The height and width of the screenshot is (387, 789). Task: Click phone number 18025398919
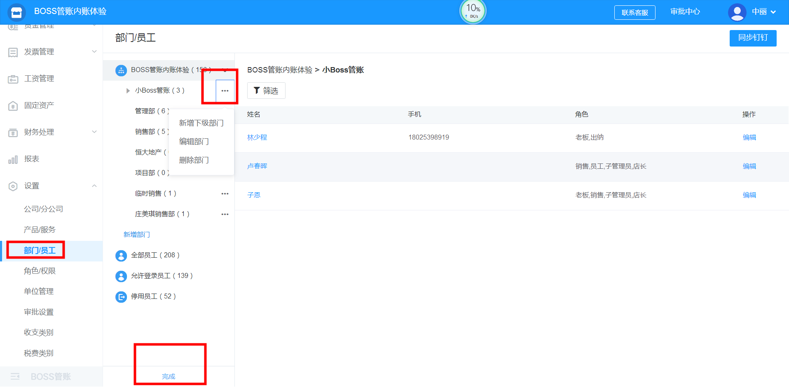point(428,138)
